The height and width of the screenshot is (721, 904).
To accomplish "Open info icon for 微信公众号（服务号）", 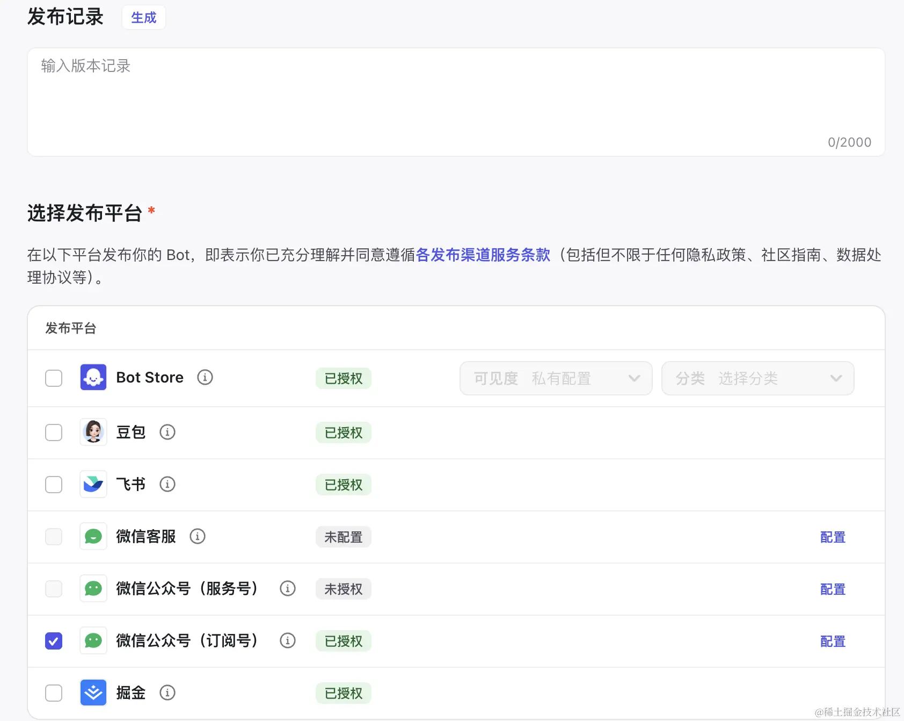I will point(288,588).
